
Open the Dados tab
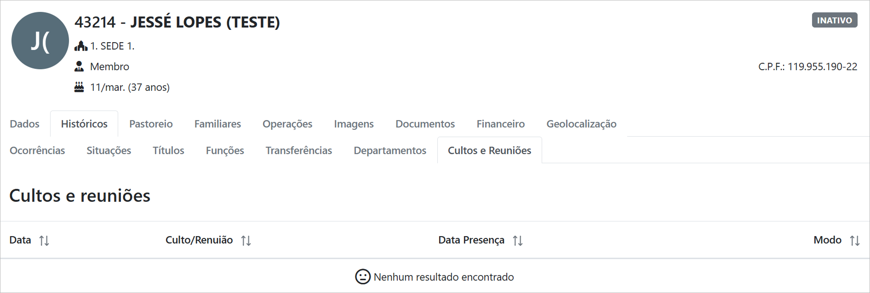24,124
